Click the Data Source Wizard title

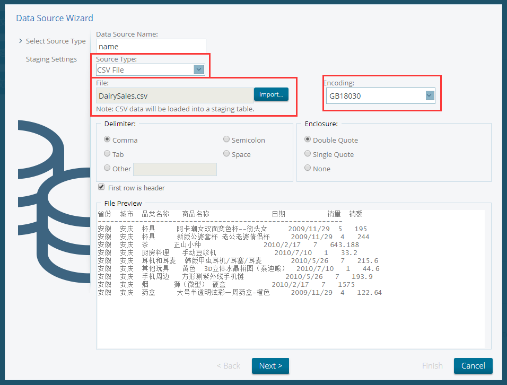coord(55,18)
